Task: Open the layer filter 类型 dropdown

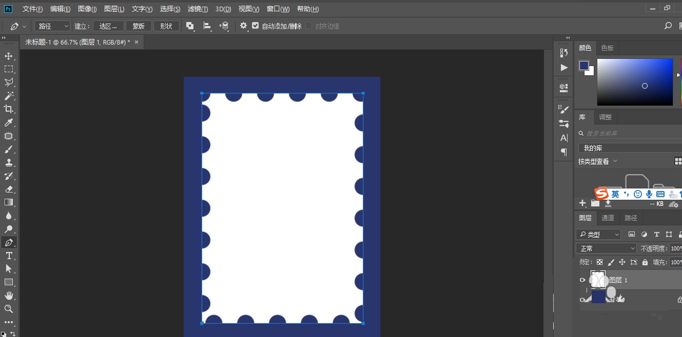Action: 597,234
